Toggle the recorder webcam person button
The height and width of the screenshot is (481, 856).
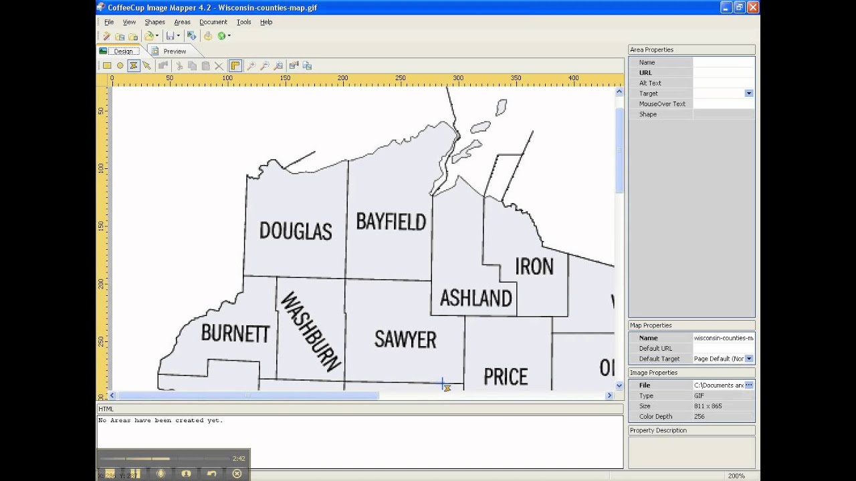pyautogui.click(x=186, y=474)
